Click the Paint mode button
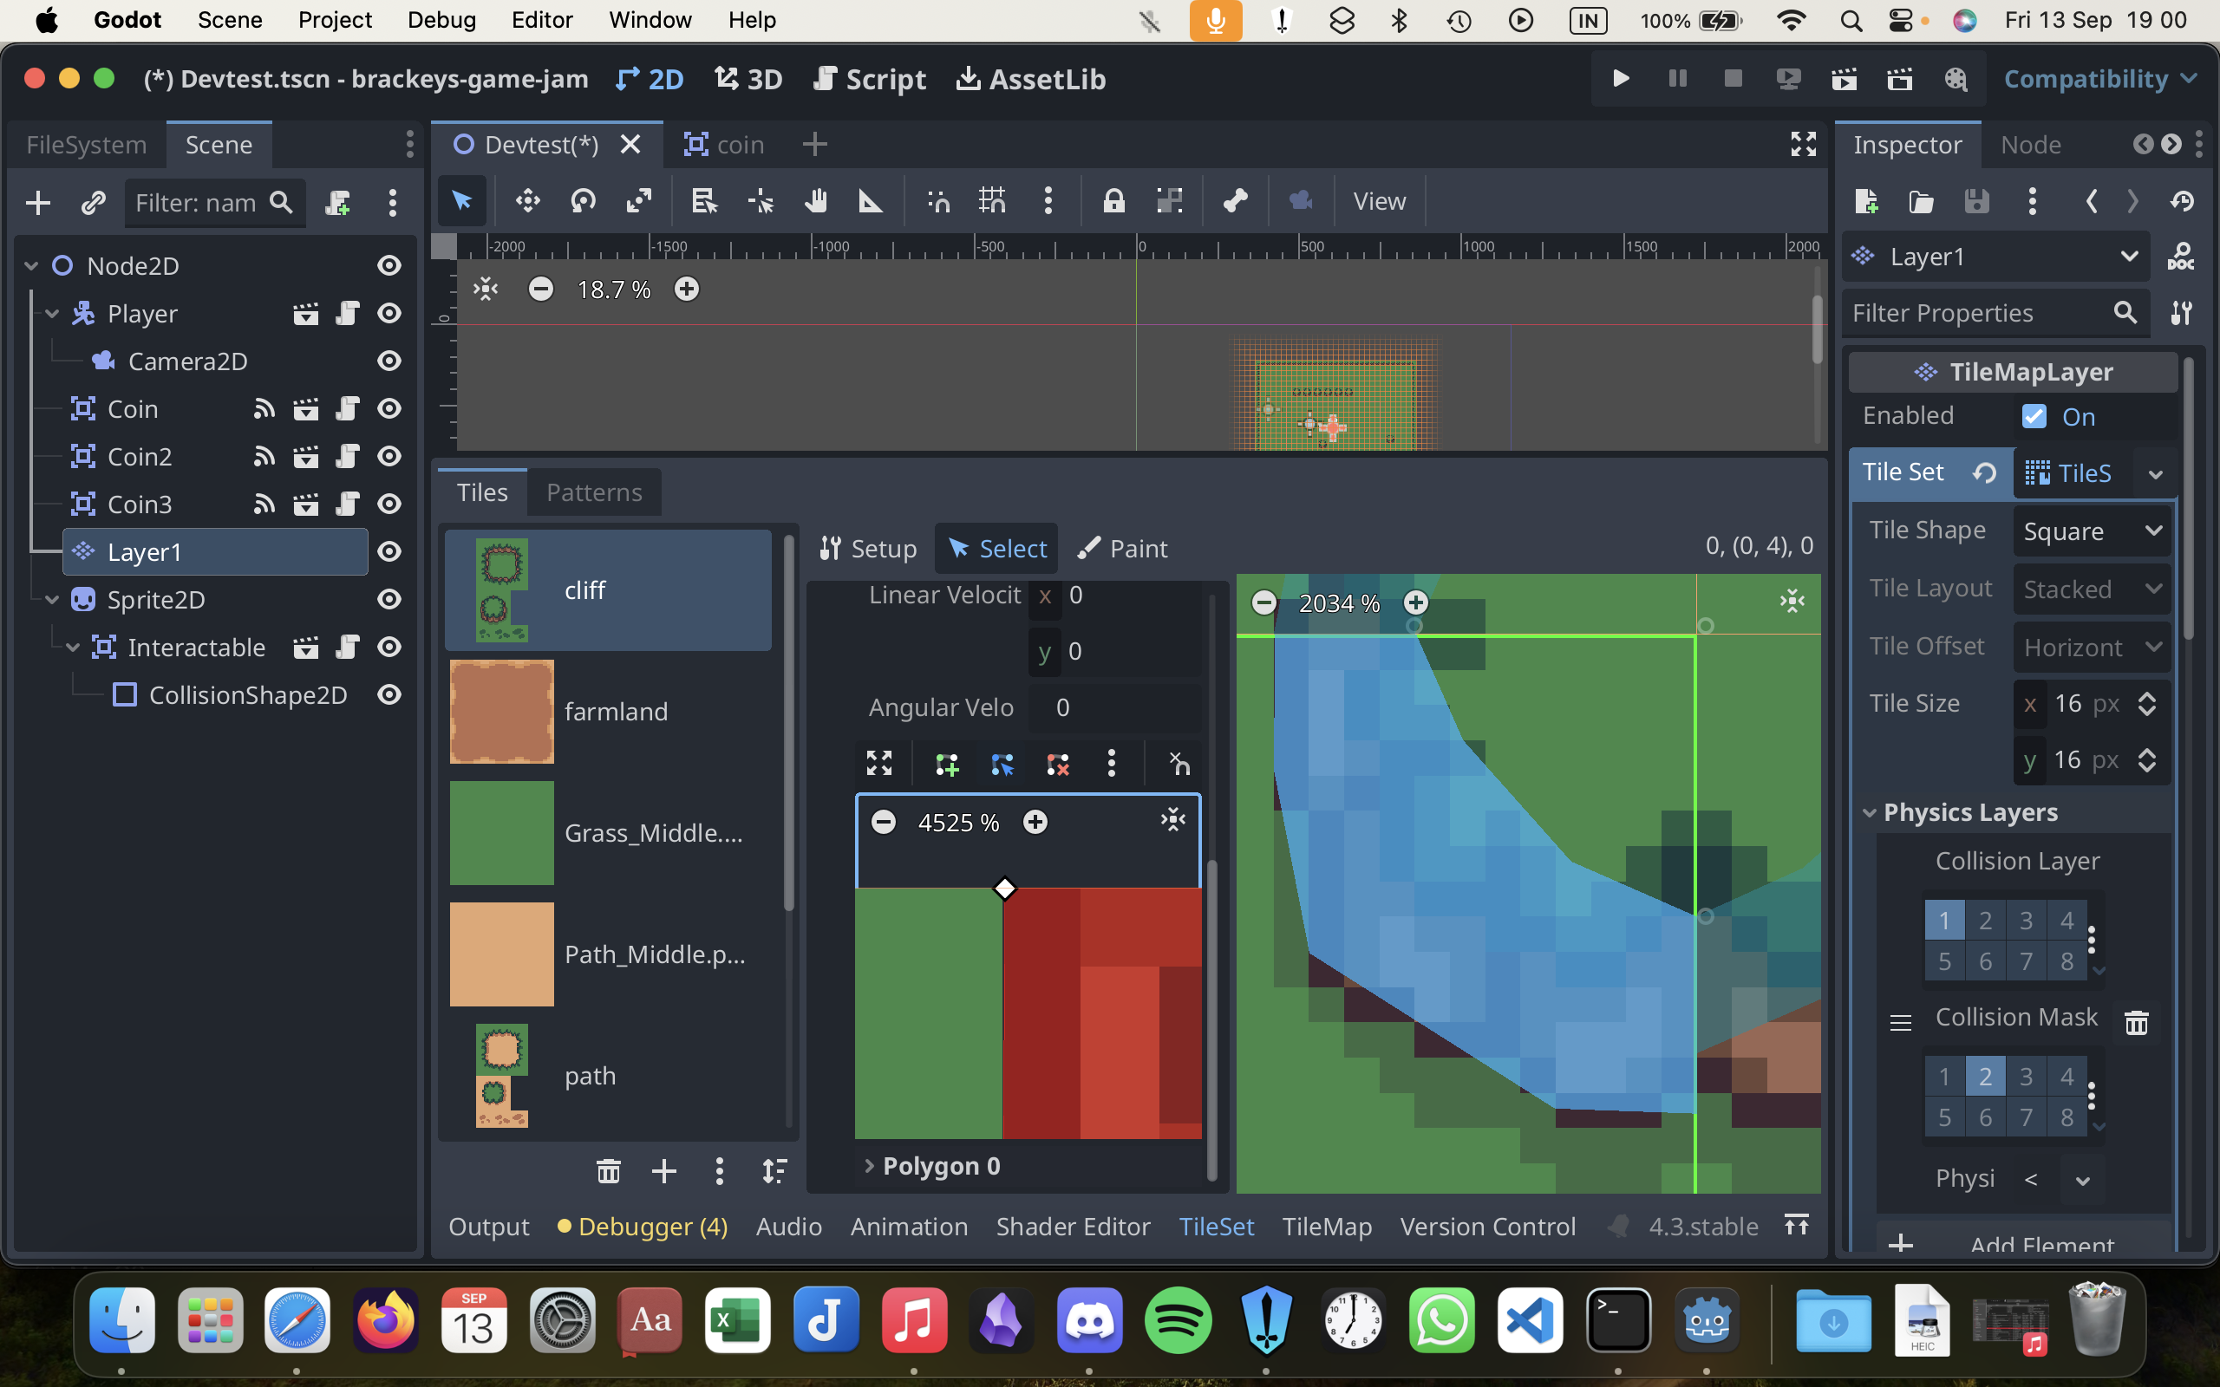The image size is (2220, 1387). coord(1121,549)
